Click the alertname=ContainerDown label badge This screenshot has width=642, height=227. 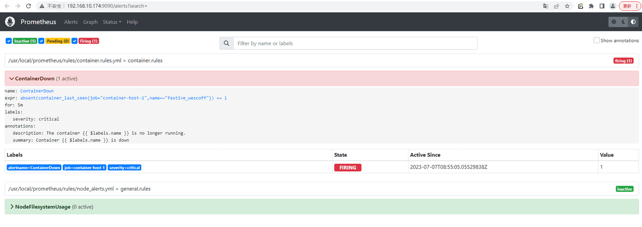pyautogui.click(x=34, y=168)
